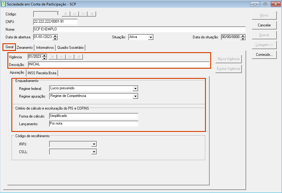Open the CSLL code dropdown
The image size is (282, 193).
[x=94, y=152]
